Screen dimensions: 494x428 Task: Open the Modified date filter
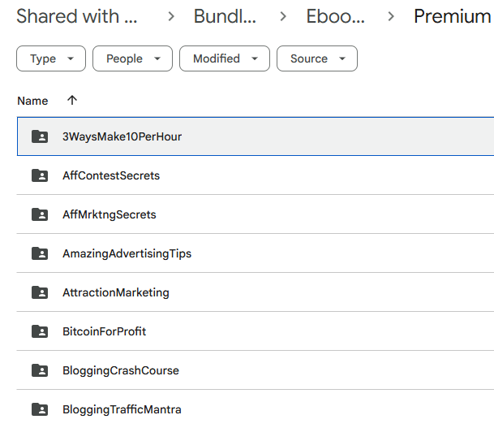[225, 58]
